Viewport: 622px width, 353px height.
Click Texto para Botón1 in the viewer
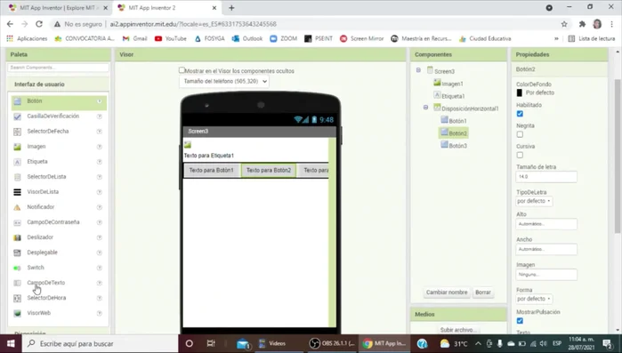[x=212, y=171]
